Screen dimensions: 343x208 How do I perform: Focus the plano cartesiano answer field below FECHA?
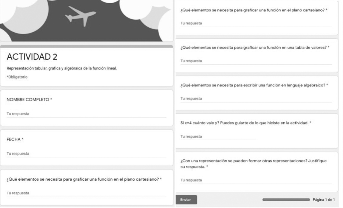tap(86, 193)
